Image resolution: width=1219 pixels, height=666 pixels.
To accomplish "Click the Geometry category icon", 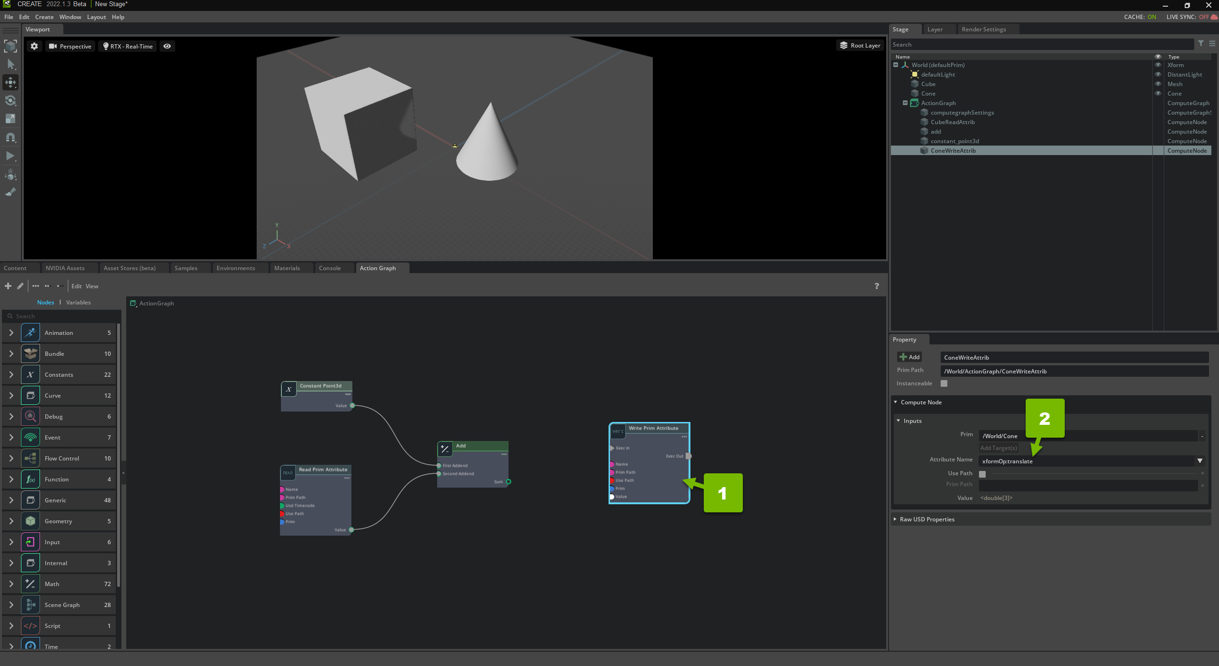I will coord(30,521).
